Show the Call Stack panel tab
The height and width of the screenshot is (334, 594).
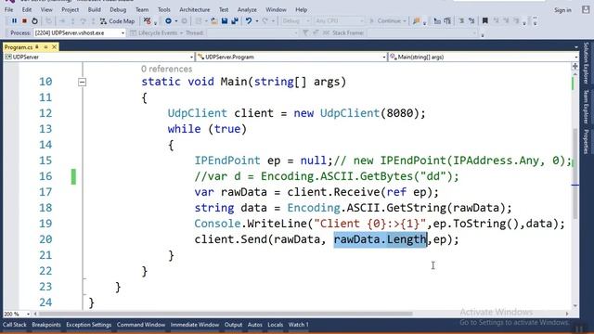coord(15,325)
